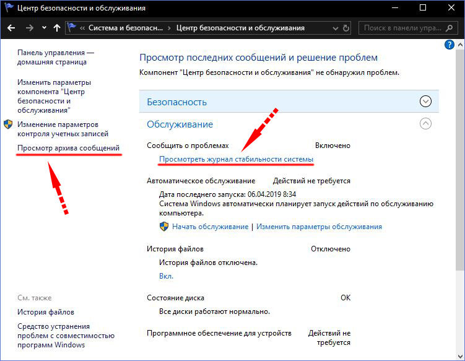Open История файлов in See also

46,312
